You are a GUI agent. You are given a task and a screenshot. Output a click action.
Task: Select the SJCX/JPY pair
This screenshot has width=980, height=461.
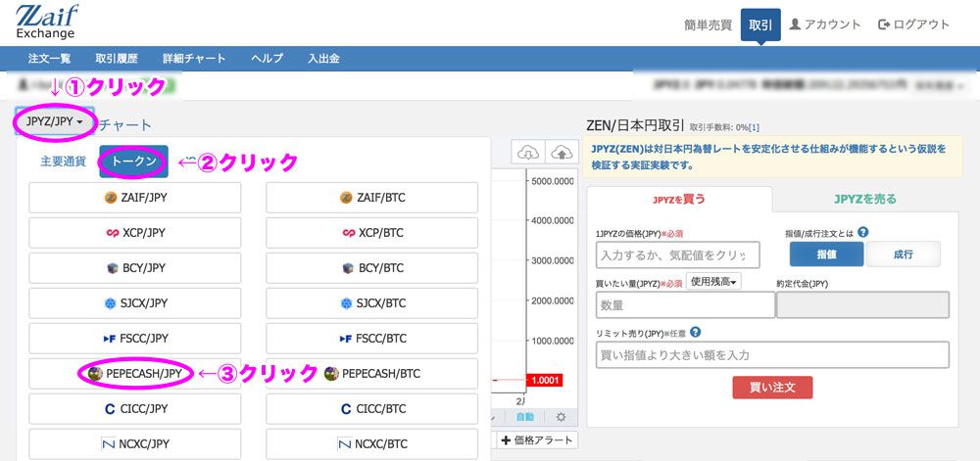pyautogui.click(x=135, y=303)
